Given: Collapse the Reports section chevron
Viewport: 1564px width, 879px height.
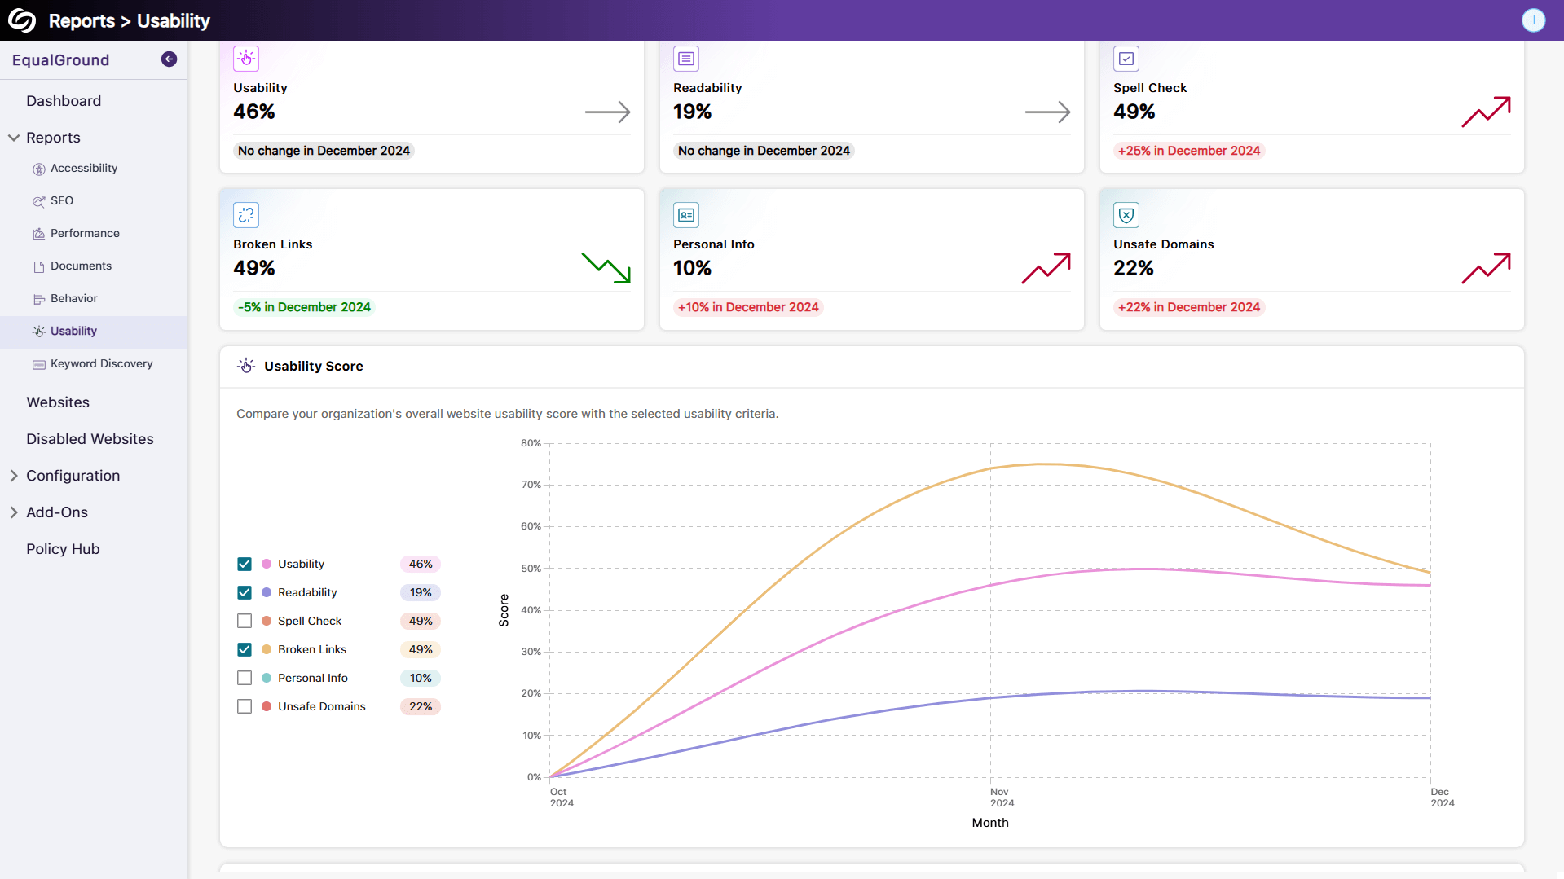Looking at the screenshot, I should pos(14,138).
